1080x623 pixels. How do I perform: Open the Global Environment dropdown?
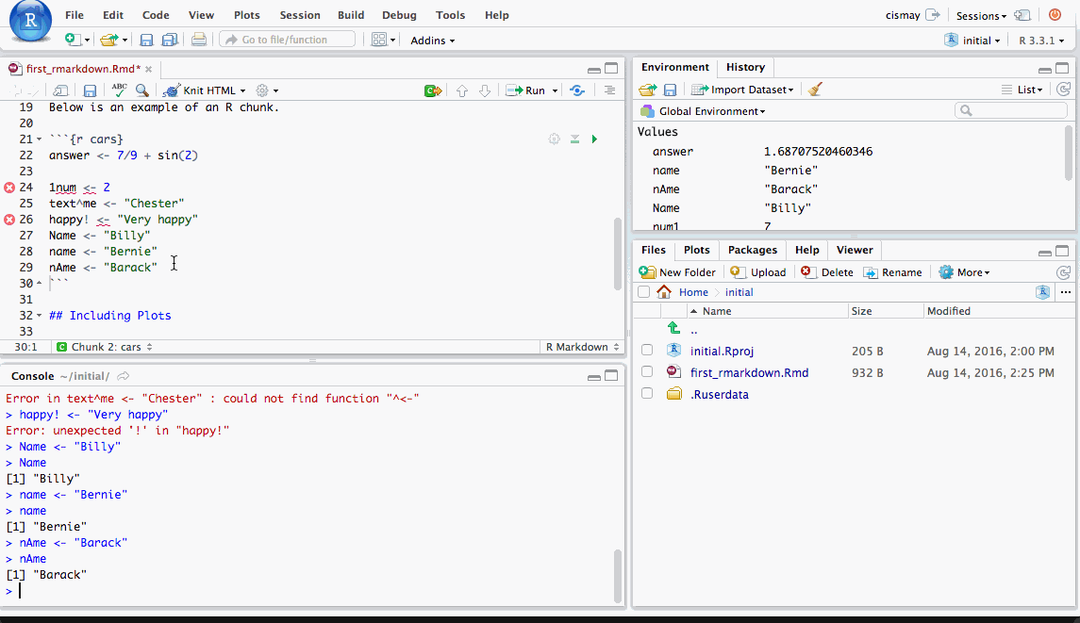pos(704,111)
